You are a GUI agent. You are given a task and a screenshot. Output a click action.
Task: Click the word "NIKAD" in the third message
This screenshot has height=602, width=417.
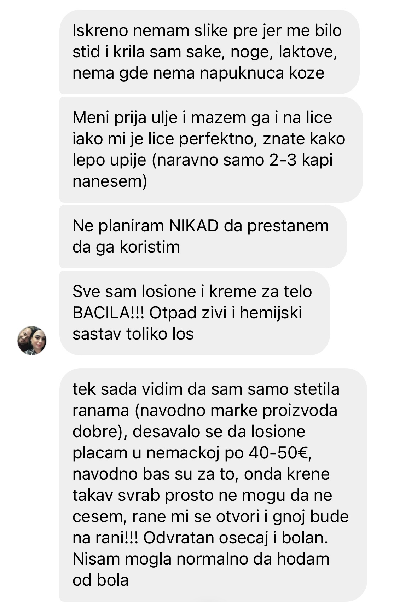pyautogui.click(x=194, y=226)
